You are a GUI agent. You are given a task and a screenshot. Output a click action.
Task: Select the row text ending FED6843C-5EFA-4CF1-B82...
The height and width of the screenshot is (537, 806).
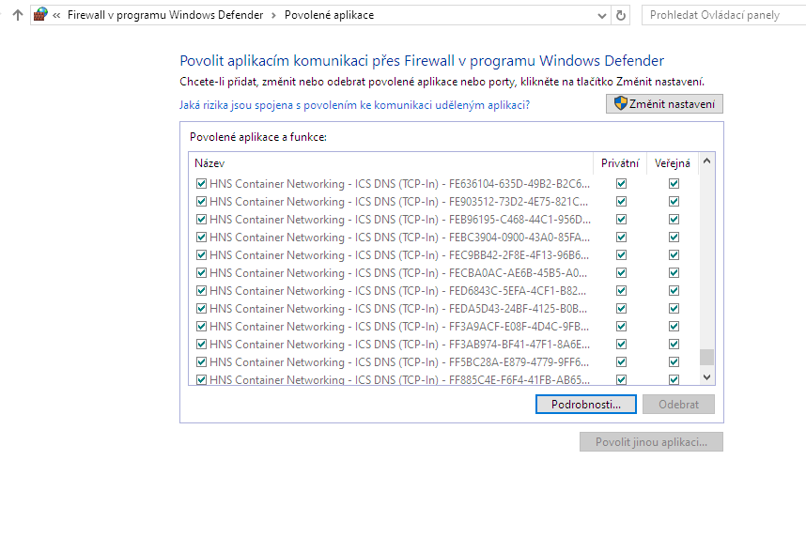coord(398,290)
